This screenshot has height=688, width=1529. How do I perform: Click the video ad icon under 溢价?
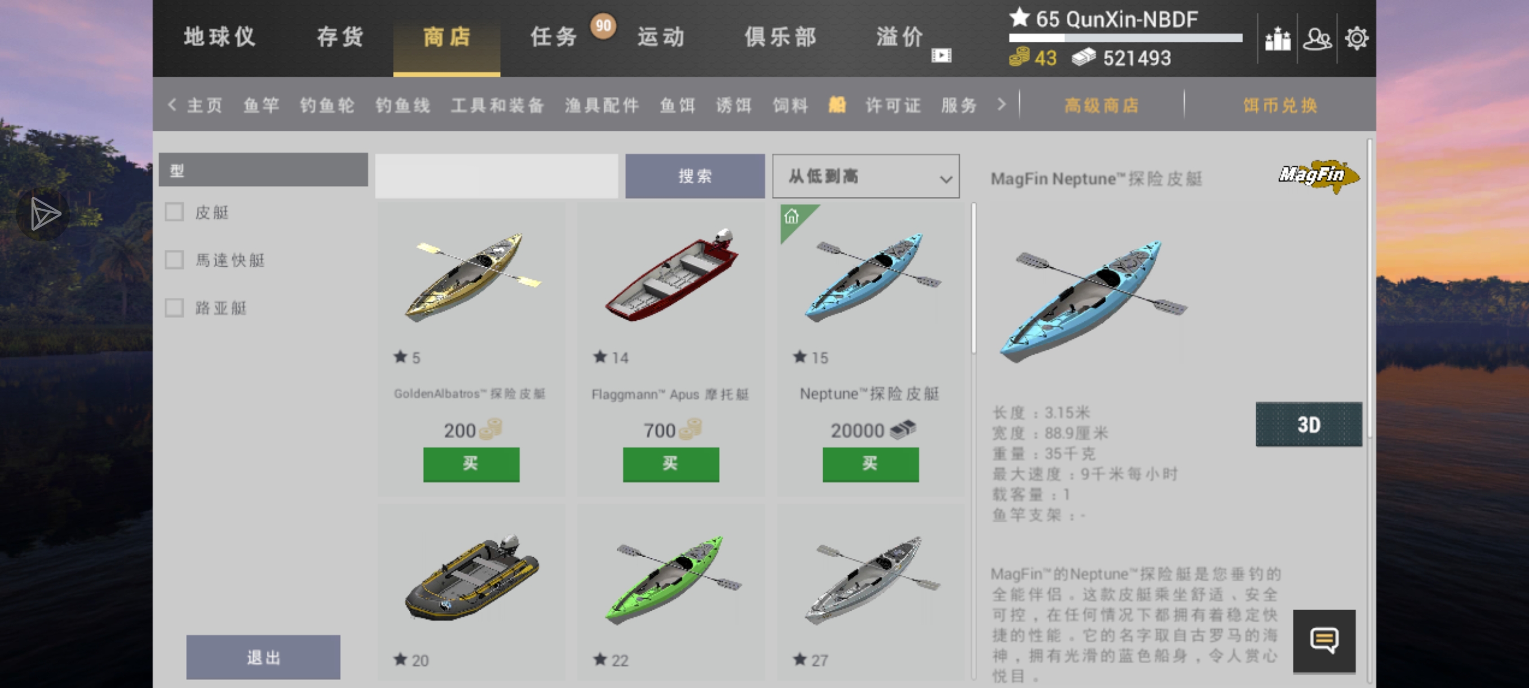coord(941,55)
